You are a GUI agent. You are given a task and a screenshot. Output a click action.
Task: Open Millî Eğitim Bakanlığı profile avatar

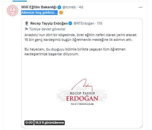click(13, 11)
